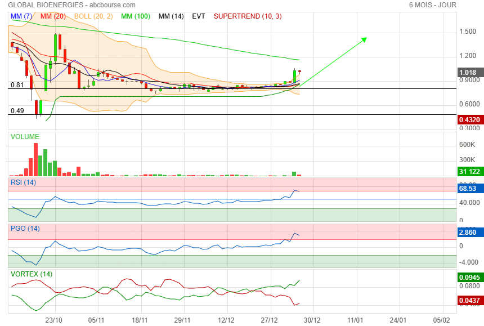Click the blue 2.860 PGO value badge

click(x=470, y=233)
